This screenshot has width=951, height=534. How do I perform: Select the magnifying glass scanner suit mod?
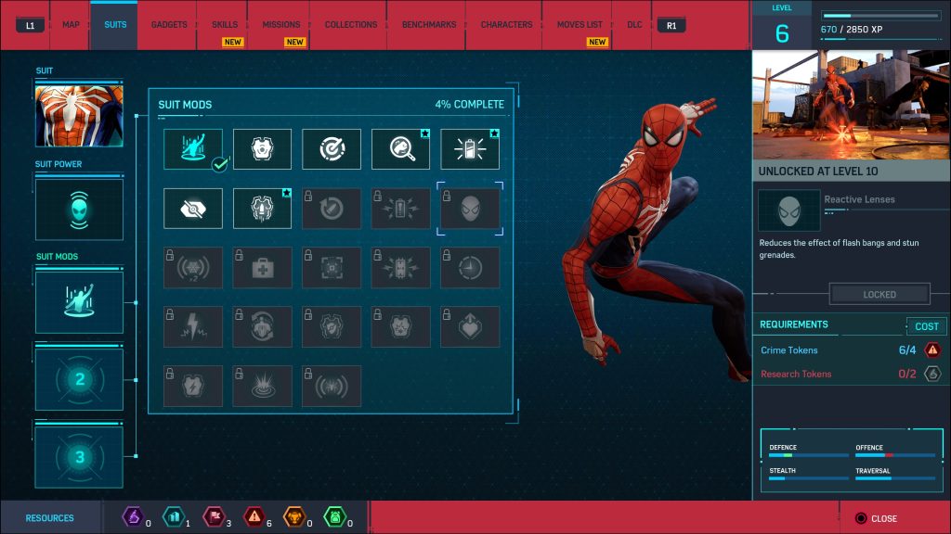pyautogui.click(x=400, y=148)
